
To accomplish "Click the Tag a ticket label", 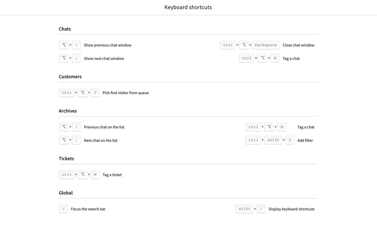I will tap(112, 175).
